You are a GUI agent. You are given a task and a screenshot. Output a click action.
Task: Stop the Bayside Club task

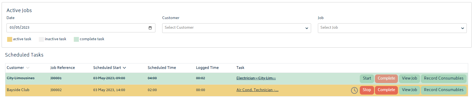point(367,90)
